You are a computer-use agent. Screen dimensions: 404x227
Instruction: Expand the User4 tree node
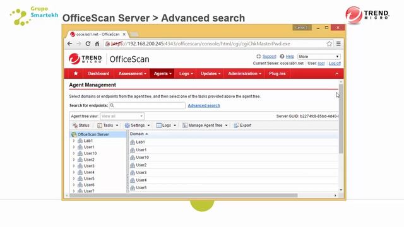click(x=74, y=172)
